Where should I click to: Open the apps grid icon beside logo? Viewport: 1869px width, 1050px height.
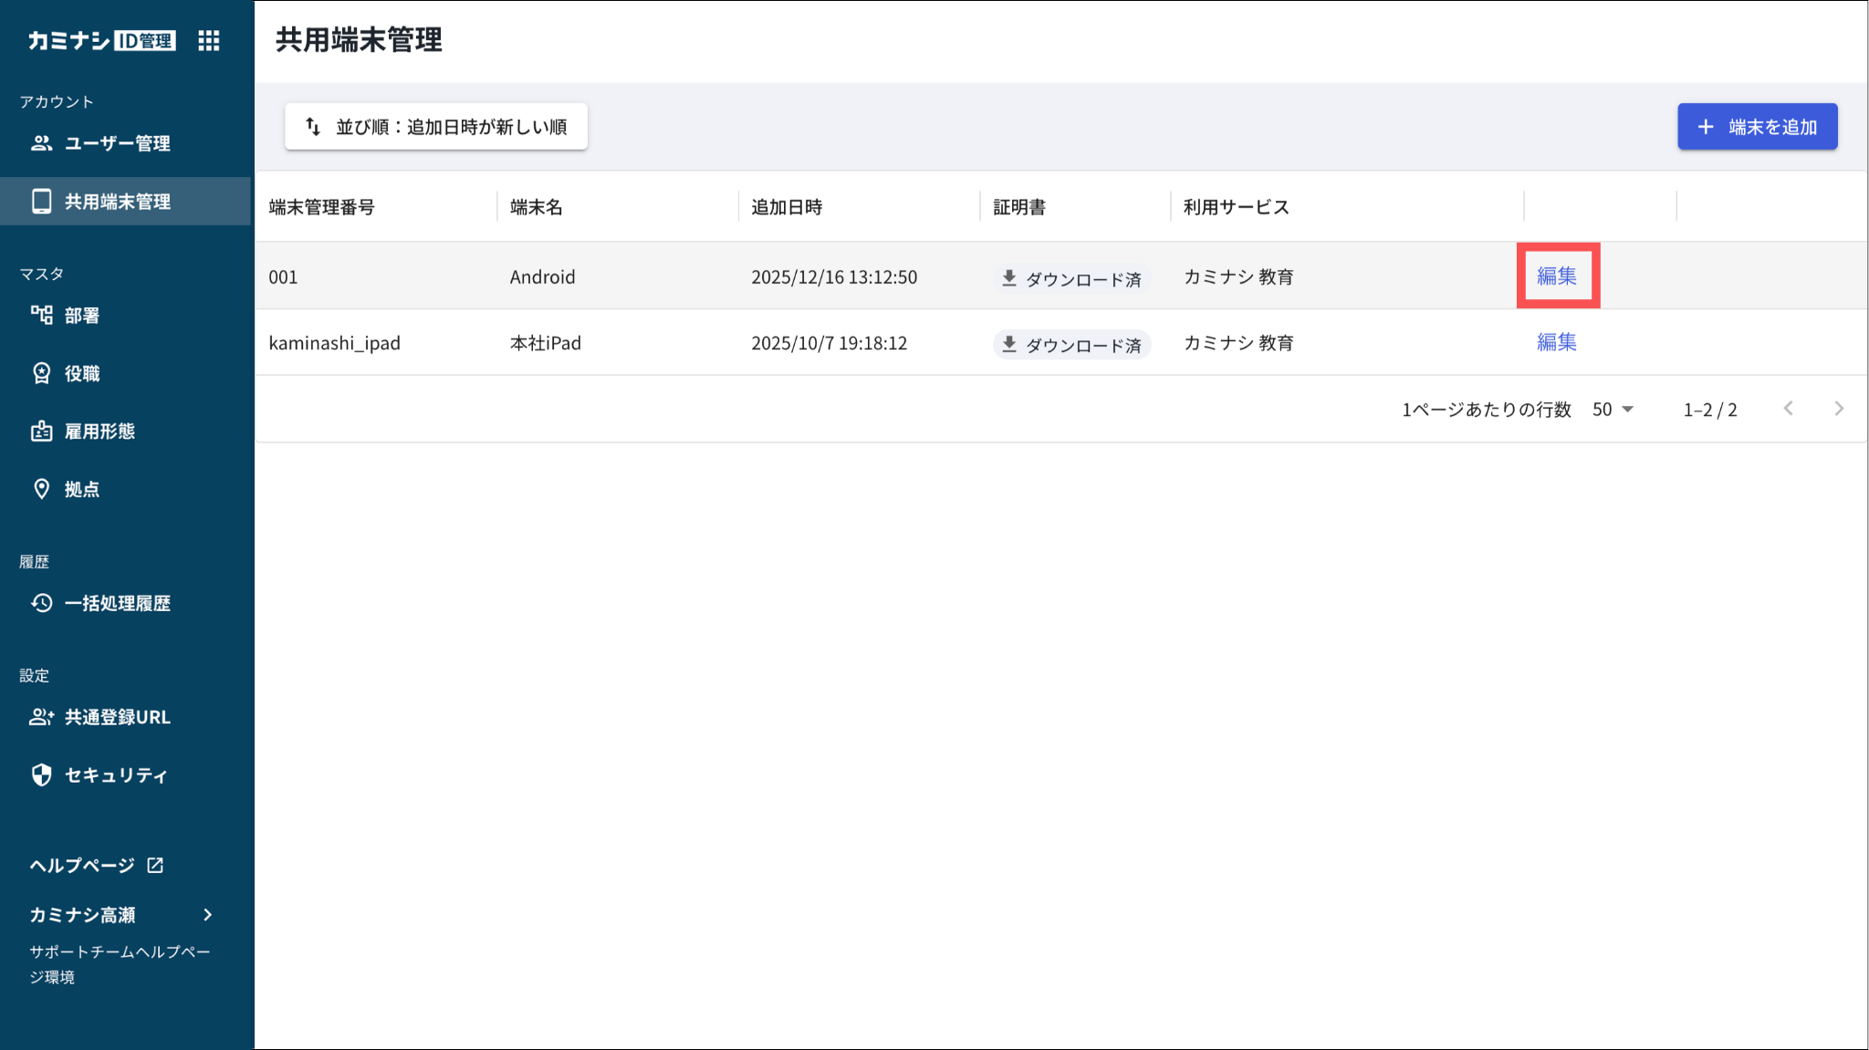pos(209,40)
